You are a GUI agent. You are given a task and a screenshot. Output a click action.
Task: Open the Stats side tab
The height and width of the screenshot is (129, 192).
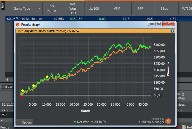[x=2, y=5]
